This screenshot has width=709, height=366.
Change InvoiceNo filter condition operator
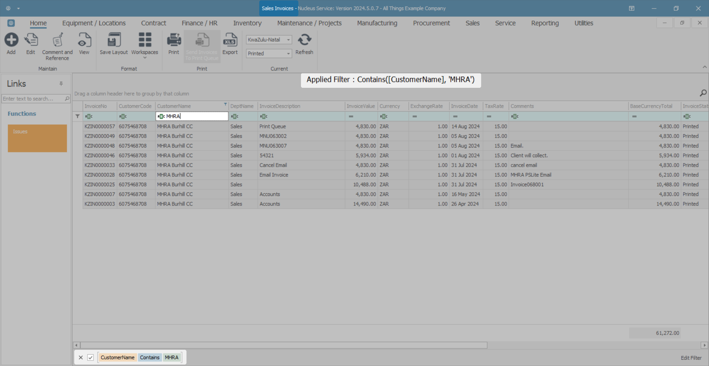click(x=89, y=117)
